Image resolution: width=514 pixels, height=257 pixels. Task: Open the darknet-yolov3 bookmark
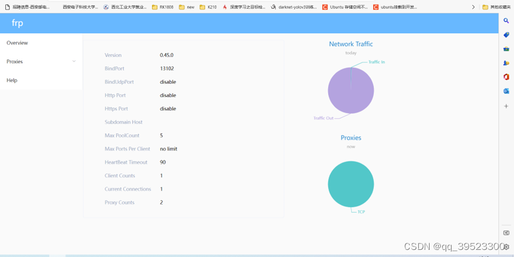[x=294, y=7]
